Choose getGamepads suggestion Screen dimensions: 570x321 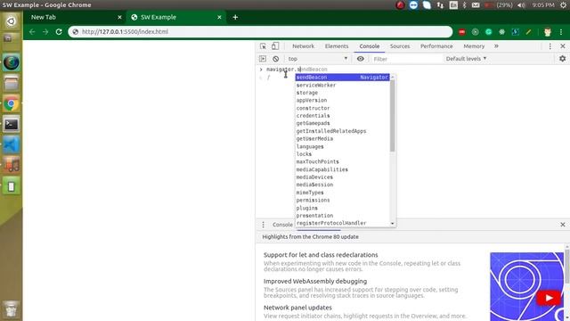click(x=342, y=123)
